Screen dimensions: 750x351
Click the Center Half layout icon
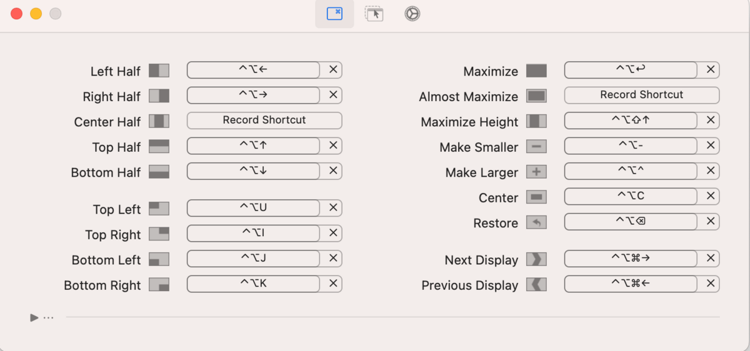pyautogui.click(x=159, y=121)
